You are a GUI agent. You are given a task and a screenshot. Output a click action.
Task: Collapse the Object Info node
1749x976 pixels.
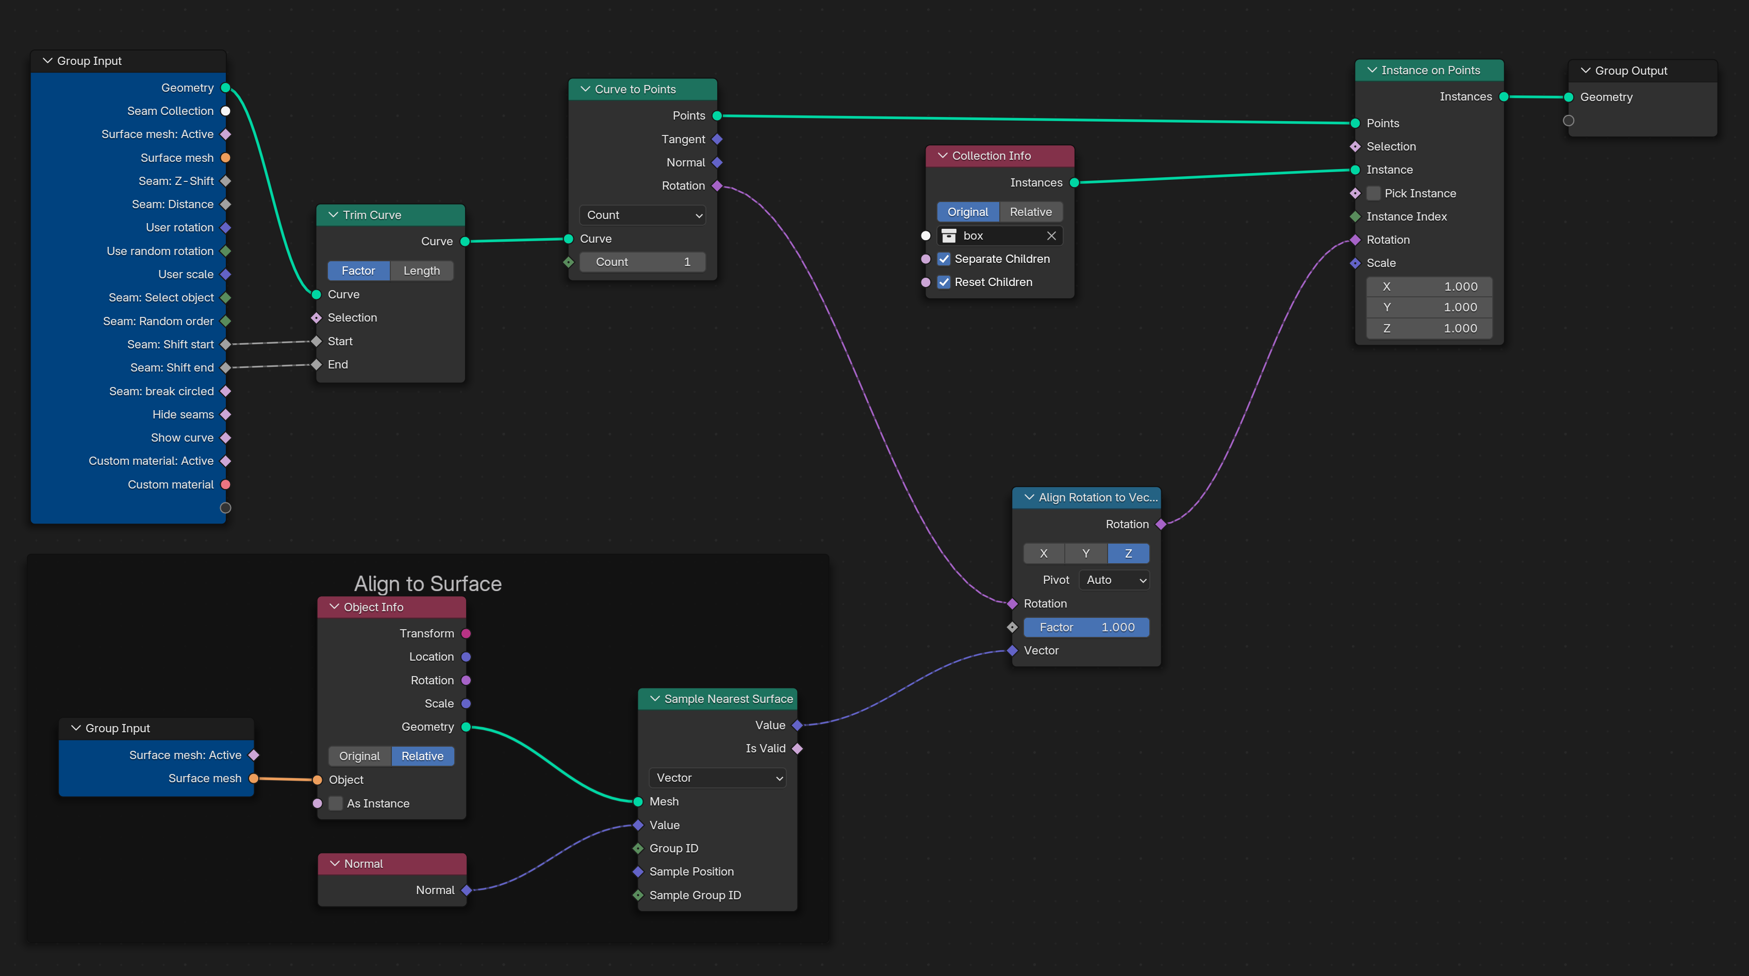334,607
